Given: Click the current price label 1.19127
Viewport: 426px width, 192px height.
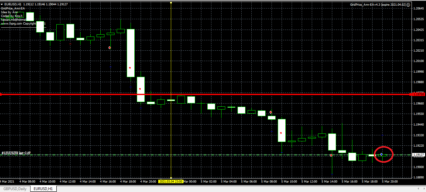Looking at the screenshot, I should 418,155.
